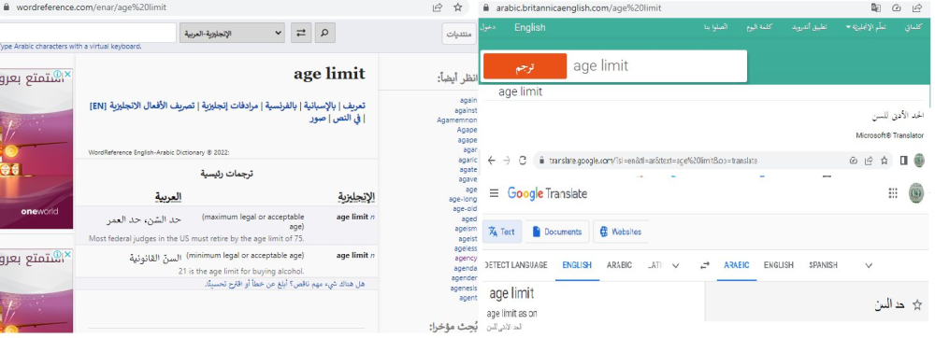Share the WordReference page via address bar icon
This screenshot has height=338, width=935.
tap(437, 7)
